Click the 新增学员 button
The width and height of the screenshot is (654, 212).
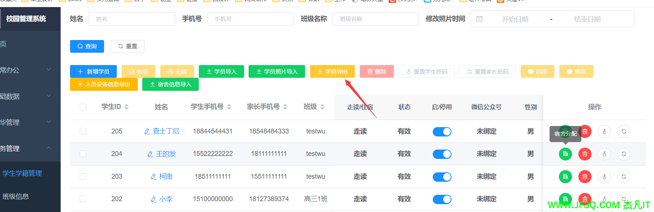[x=93, y=71]
